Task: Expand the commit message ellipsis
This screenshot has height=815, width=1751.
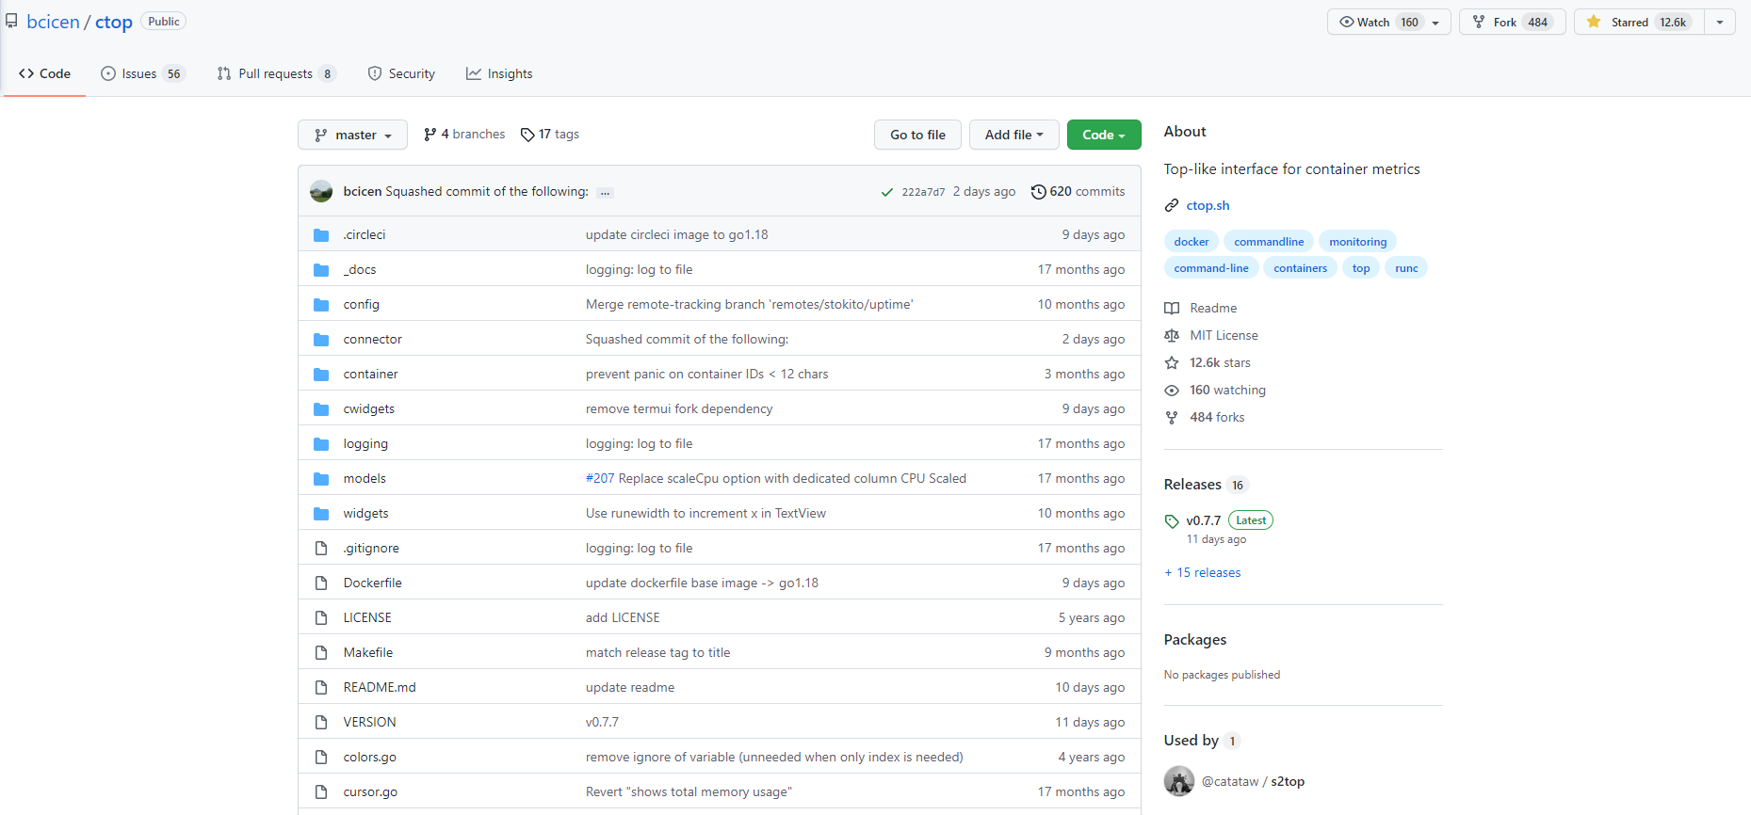Action: point(605,193)
